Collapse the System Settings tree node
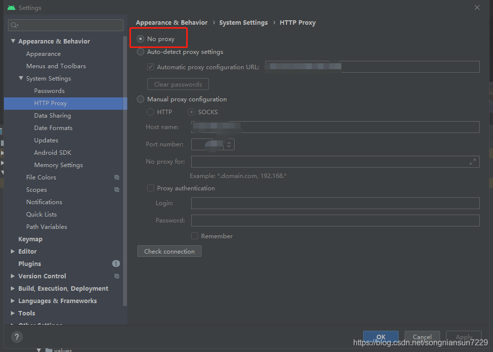This screenshot has width=493, height=352. click(x=21, y=78)
